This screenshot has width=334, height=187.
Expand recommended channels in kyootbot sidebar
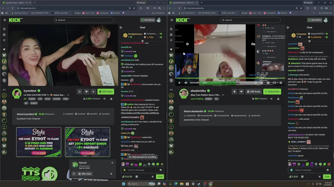pos(4,90)
